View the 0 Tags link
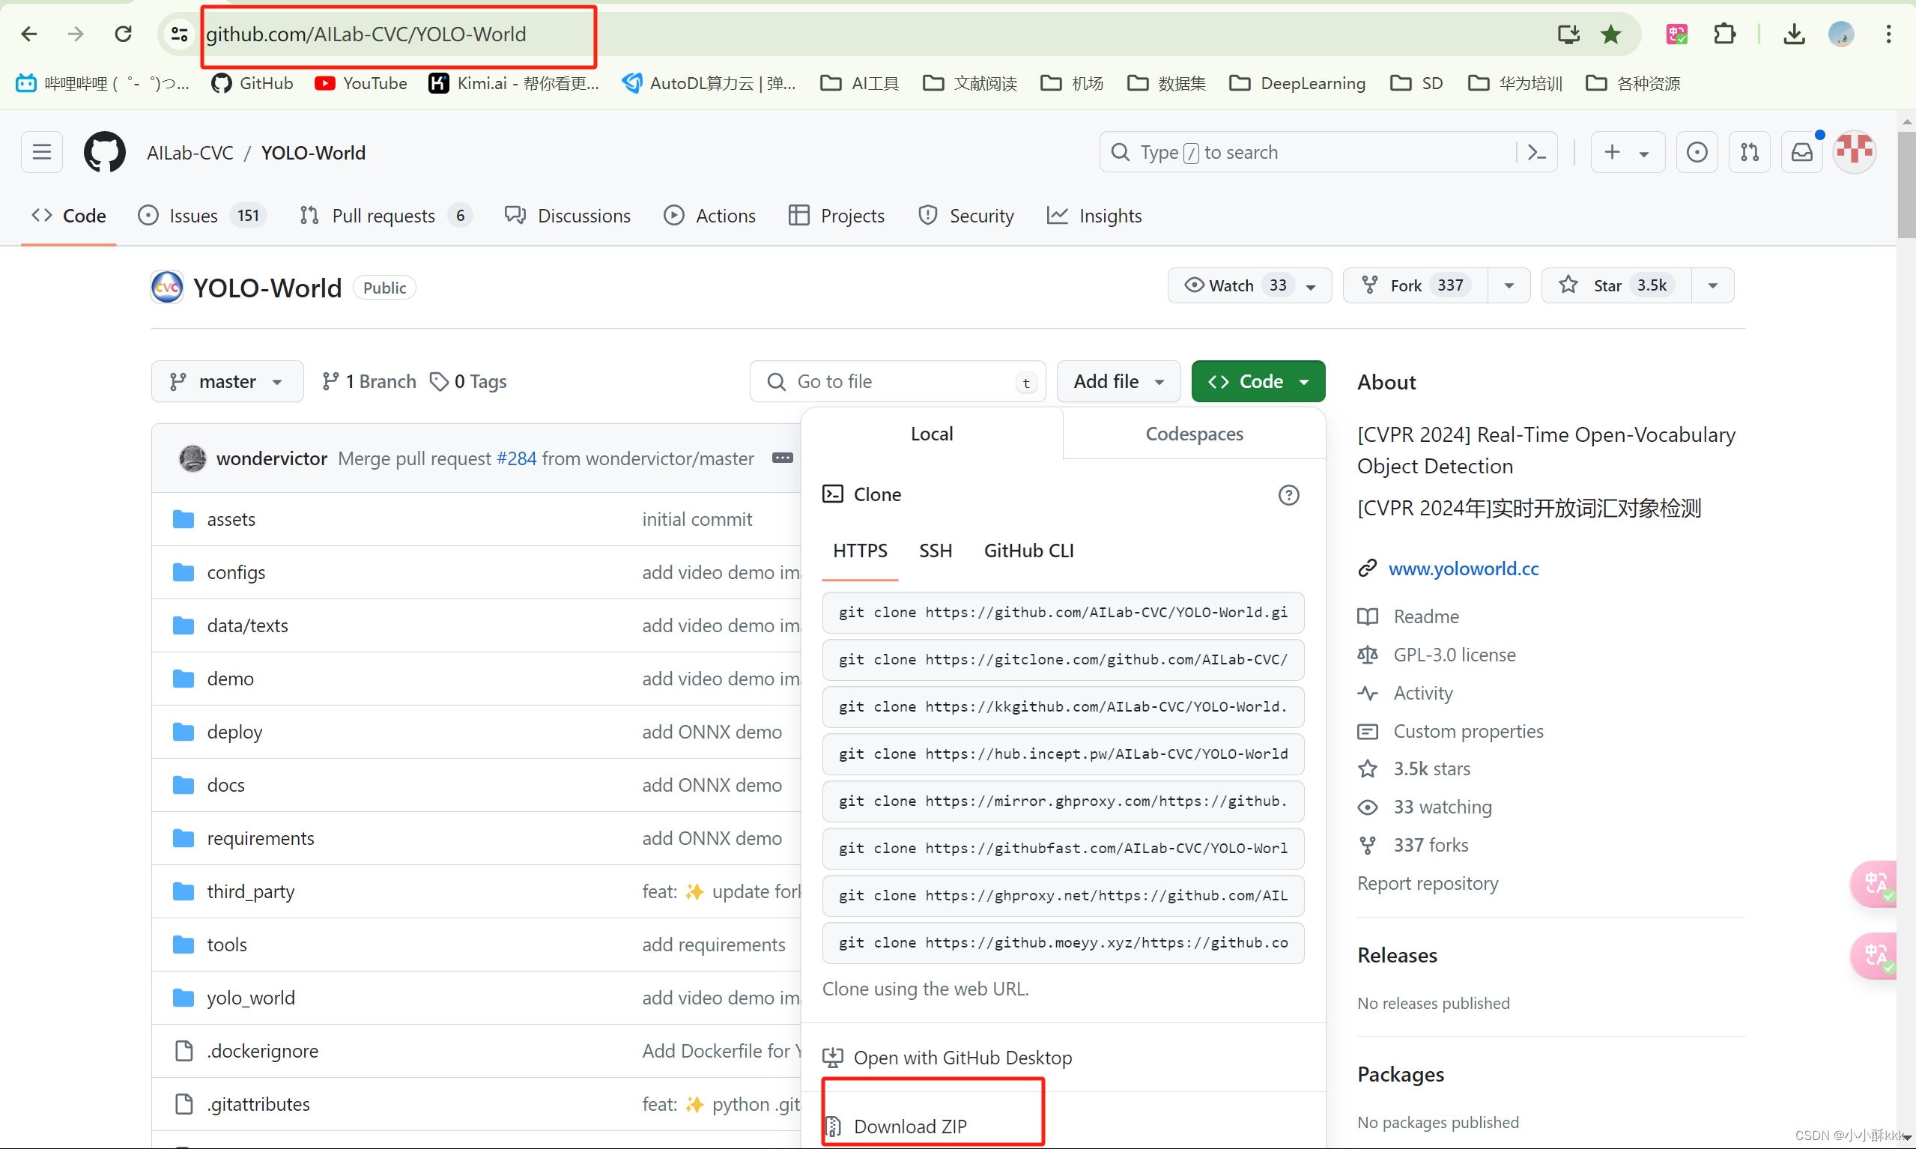The width and height of the screenshot is (1916, 1149). (x=468, y=381)
